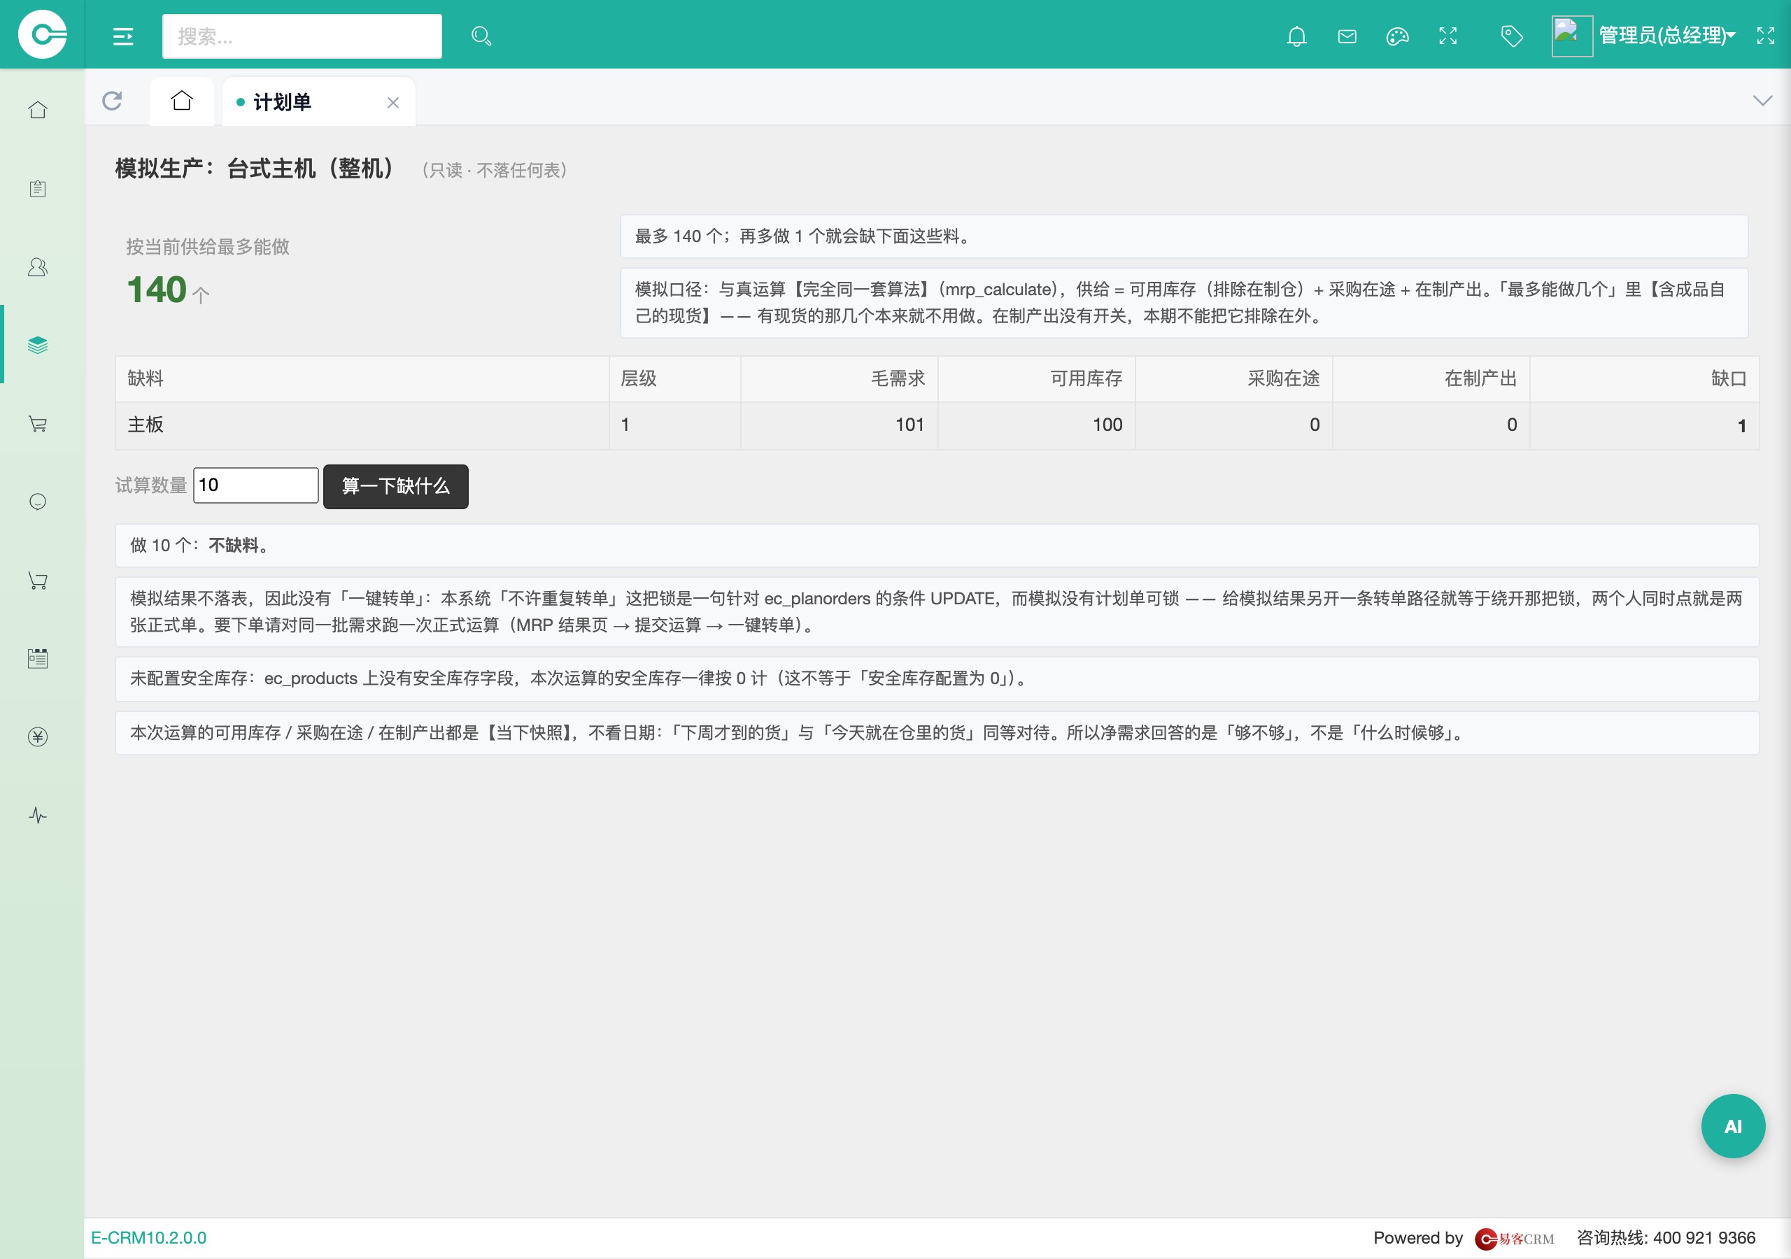Open sidebar customers person icon
This screenshot has height=1259, width=1791.
pos(38,266)
